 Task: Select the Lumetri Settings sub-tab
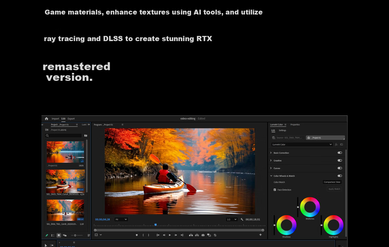[x=282, y=130]
